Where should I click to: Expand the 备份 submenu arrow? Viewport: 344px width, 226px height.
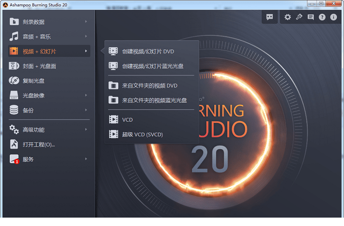86,110
